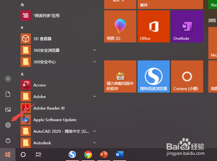The width and height of the screenshot is (217, 161).
Task: Launch the "阅读列表"应用 app
Action: [59, 15]
